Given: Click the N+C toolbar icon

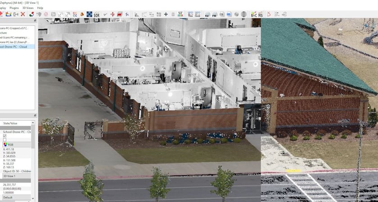Looking at the screenshot, I should point(253,14).
